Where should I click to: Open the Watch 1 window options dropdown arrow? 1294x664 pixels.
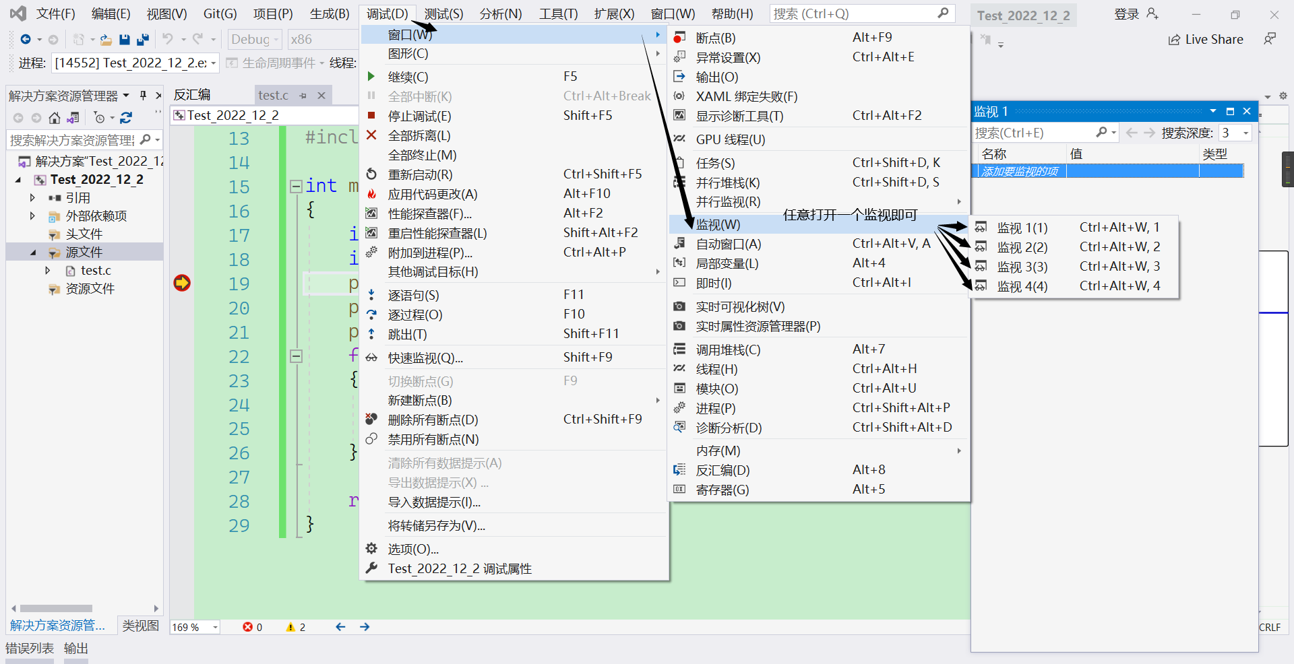[x=1213, y=111]
